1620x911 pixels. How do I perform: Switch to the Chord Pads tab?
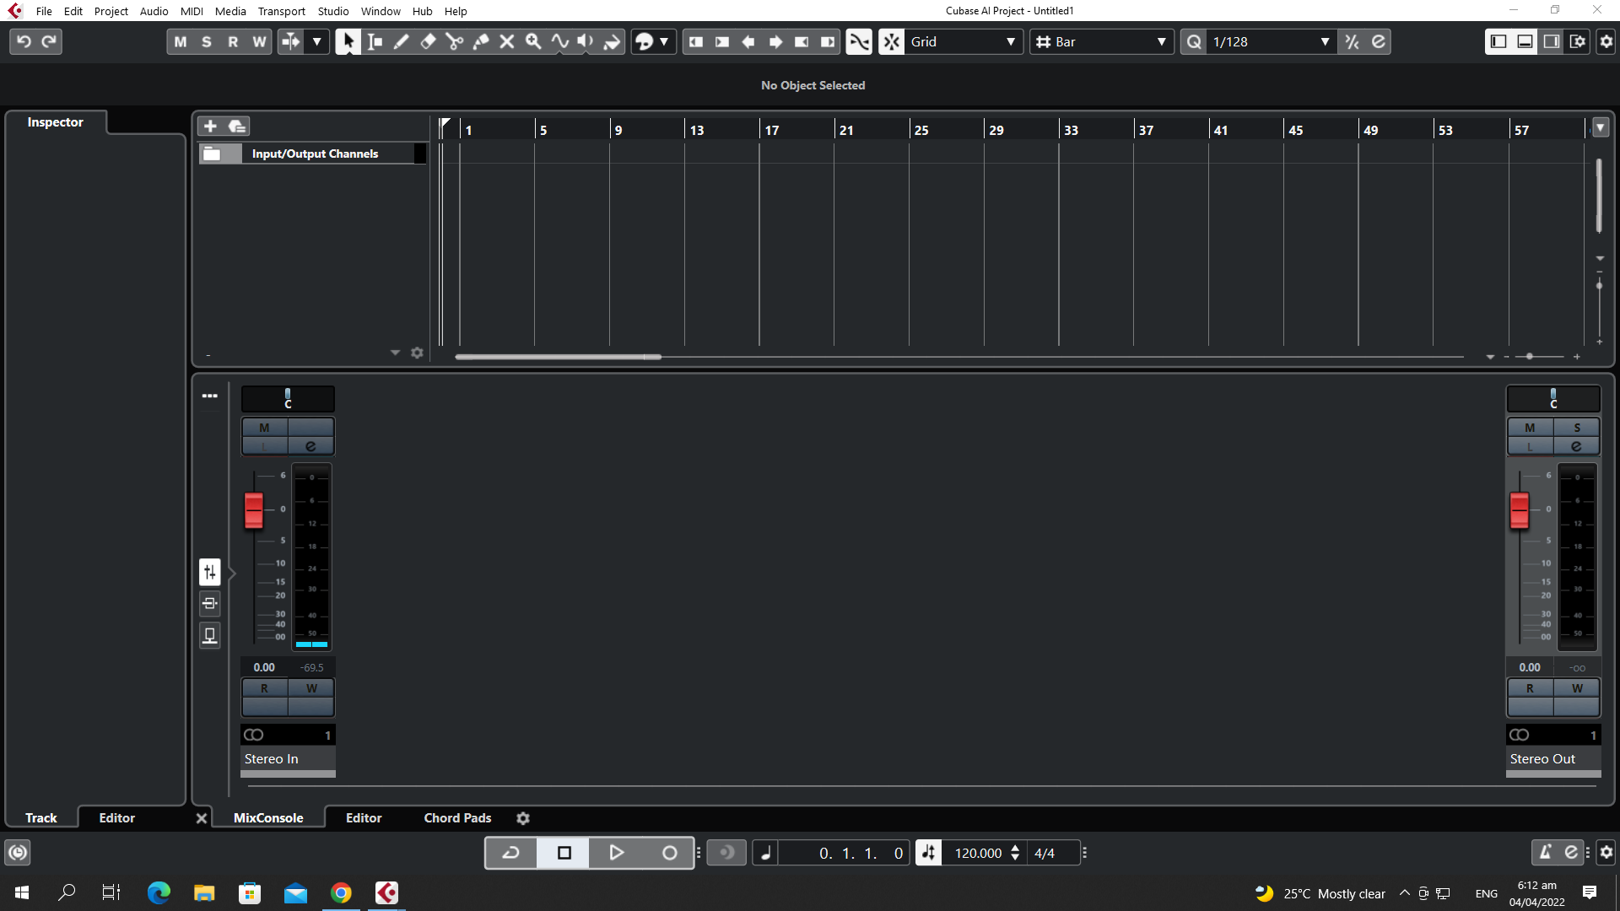click(457, 817)
